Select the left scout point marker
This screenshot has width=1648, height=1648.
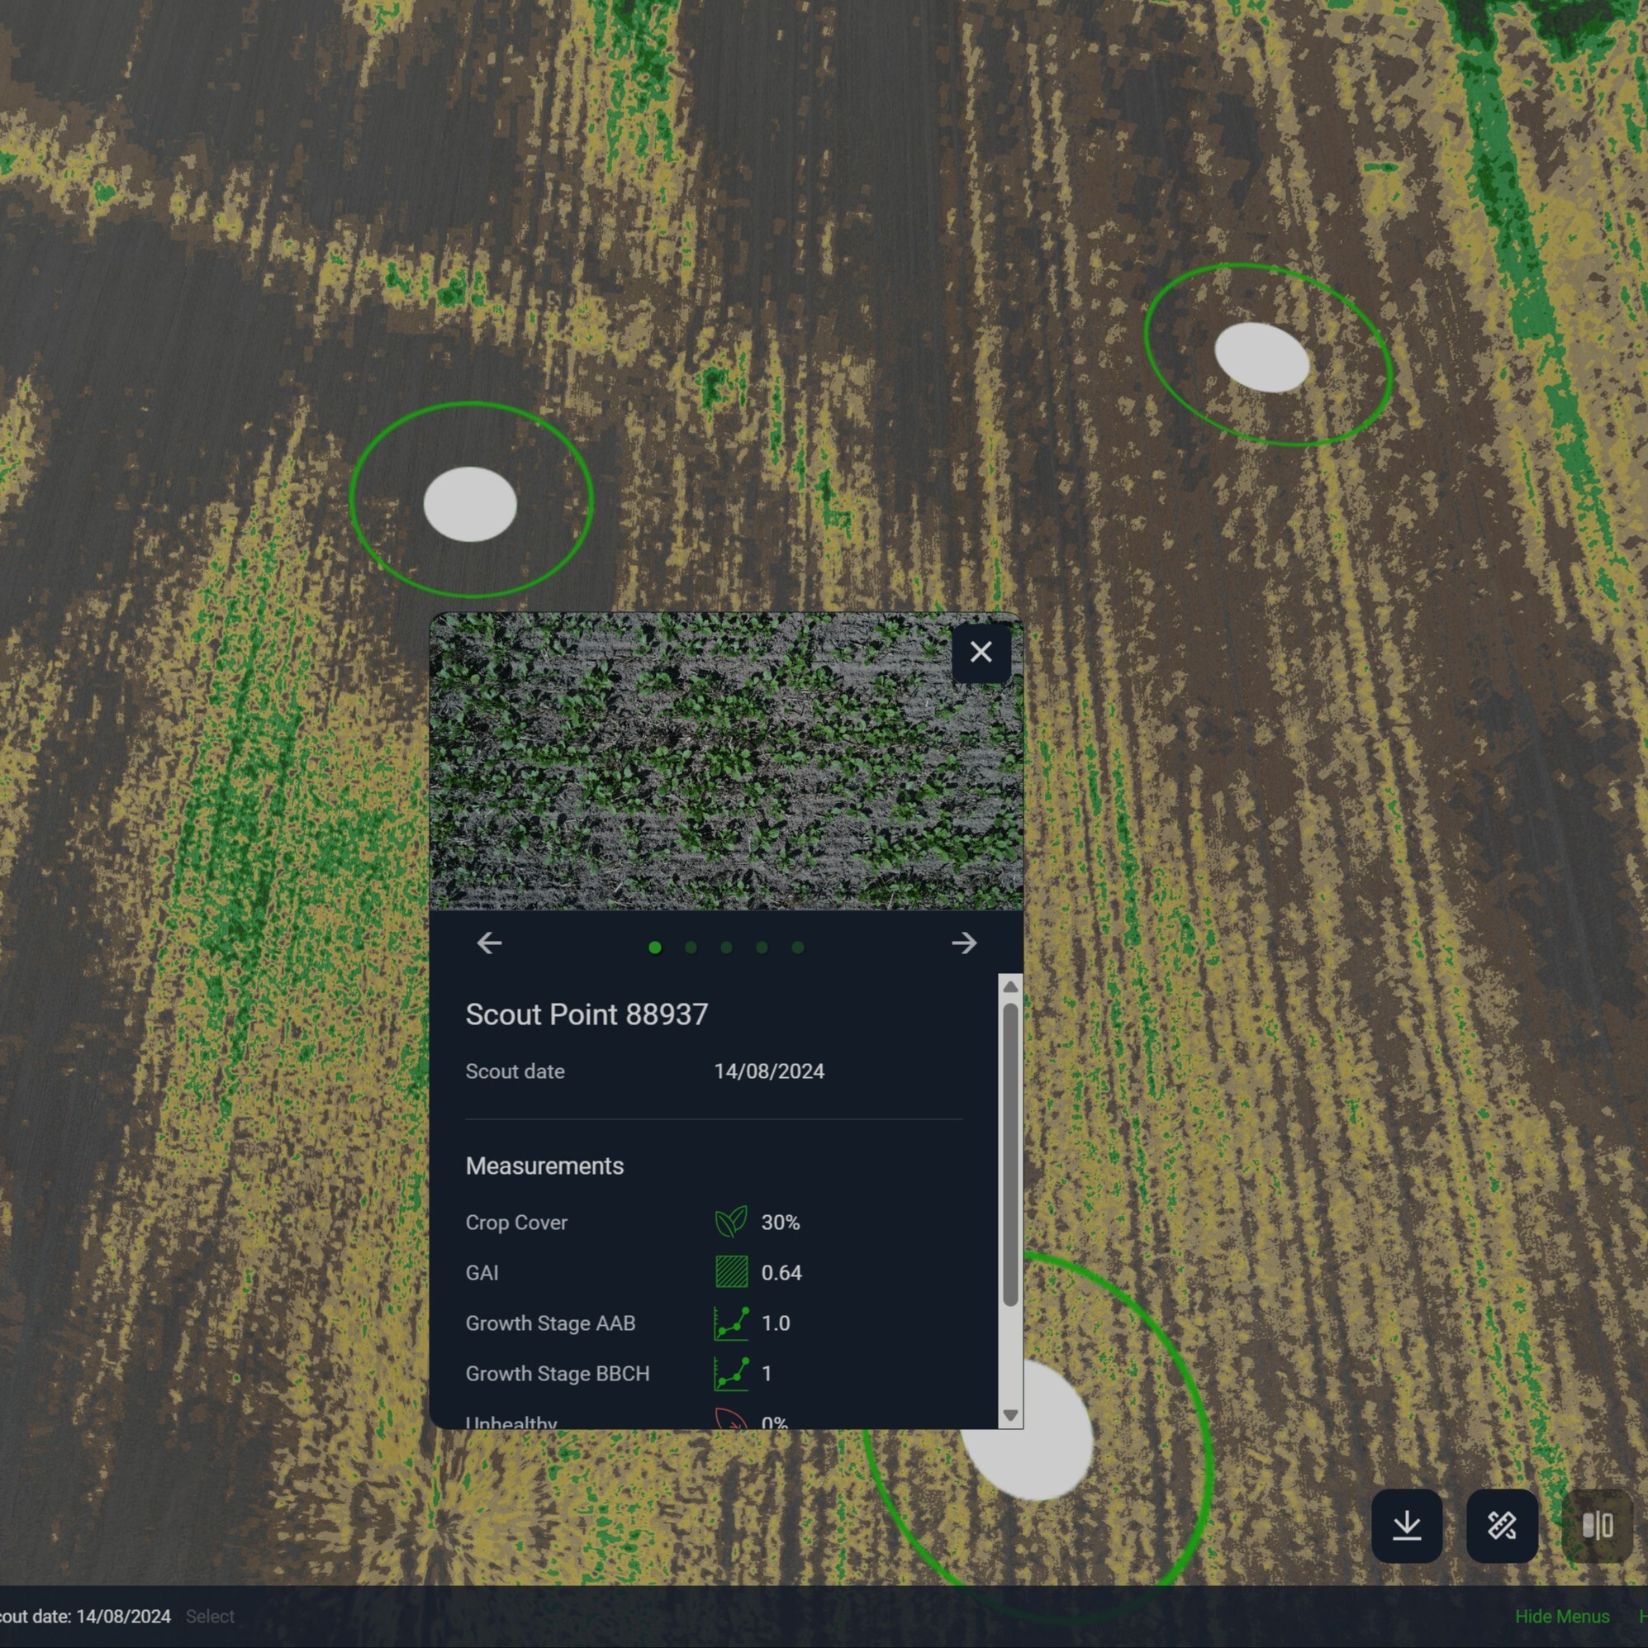[x=470, y=504]
